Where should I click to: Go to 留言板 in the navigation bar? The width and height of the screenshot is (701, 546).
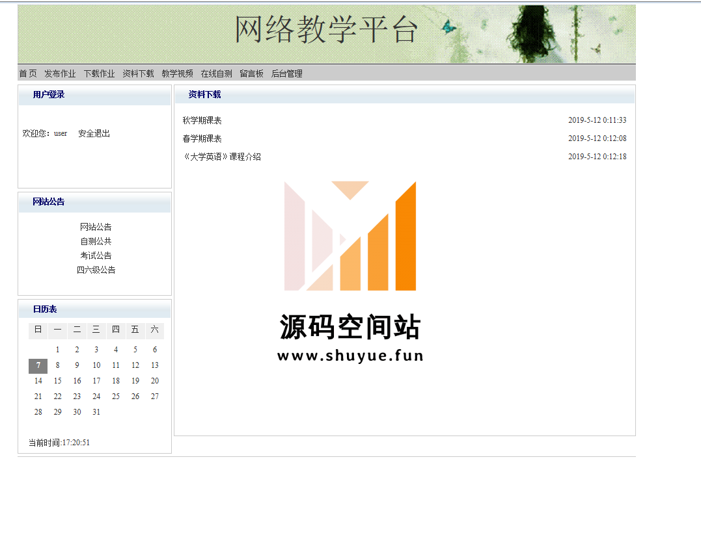point(252,73)
